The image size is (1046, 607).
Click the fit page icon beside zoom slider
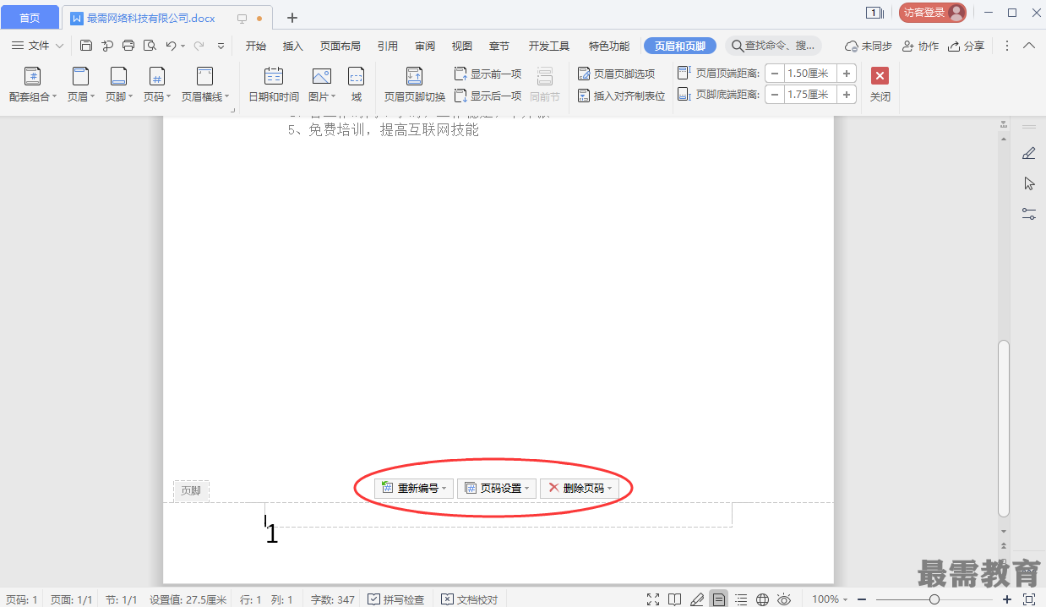click(x=1029, y=599)
